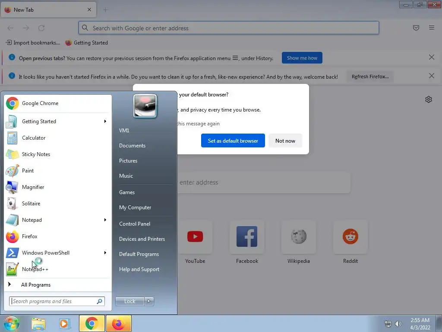Open the taskbar clock and date
The image size is (442, 332).
pyautogui.click(x=420, y=324)
